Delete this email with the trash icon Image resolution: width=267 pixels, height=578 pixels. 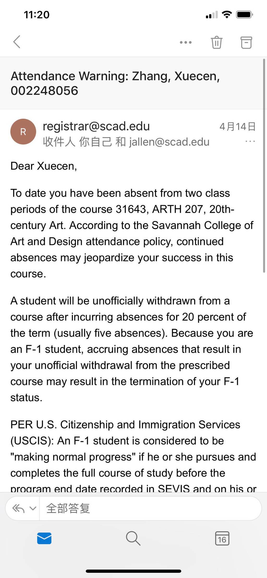pos(216,42)
